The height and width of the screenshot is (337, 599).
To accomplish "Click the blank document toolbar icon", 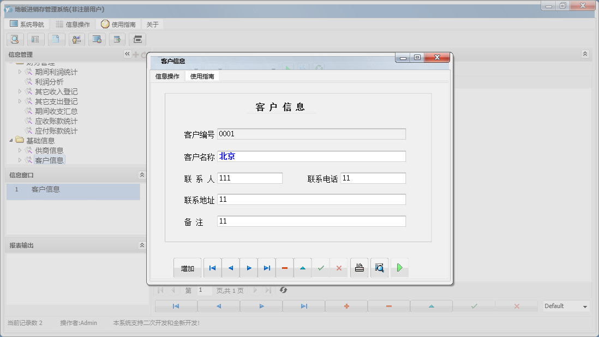I will [56, 39].
